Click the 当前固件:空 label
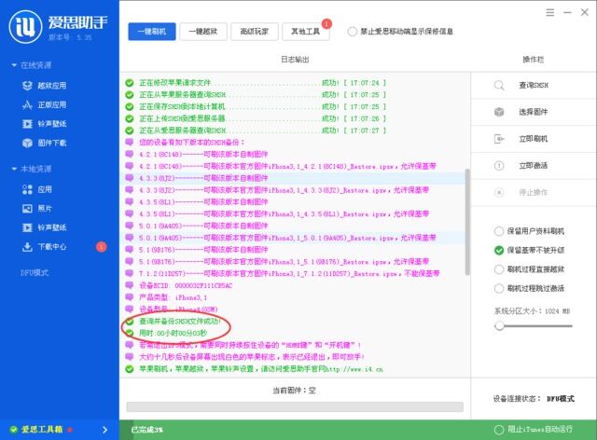Viewport: 597px width, 440px height. pos(295,391)
